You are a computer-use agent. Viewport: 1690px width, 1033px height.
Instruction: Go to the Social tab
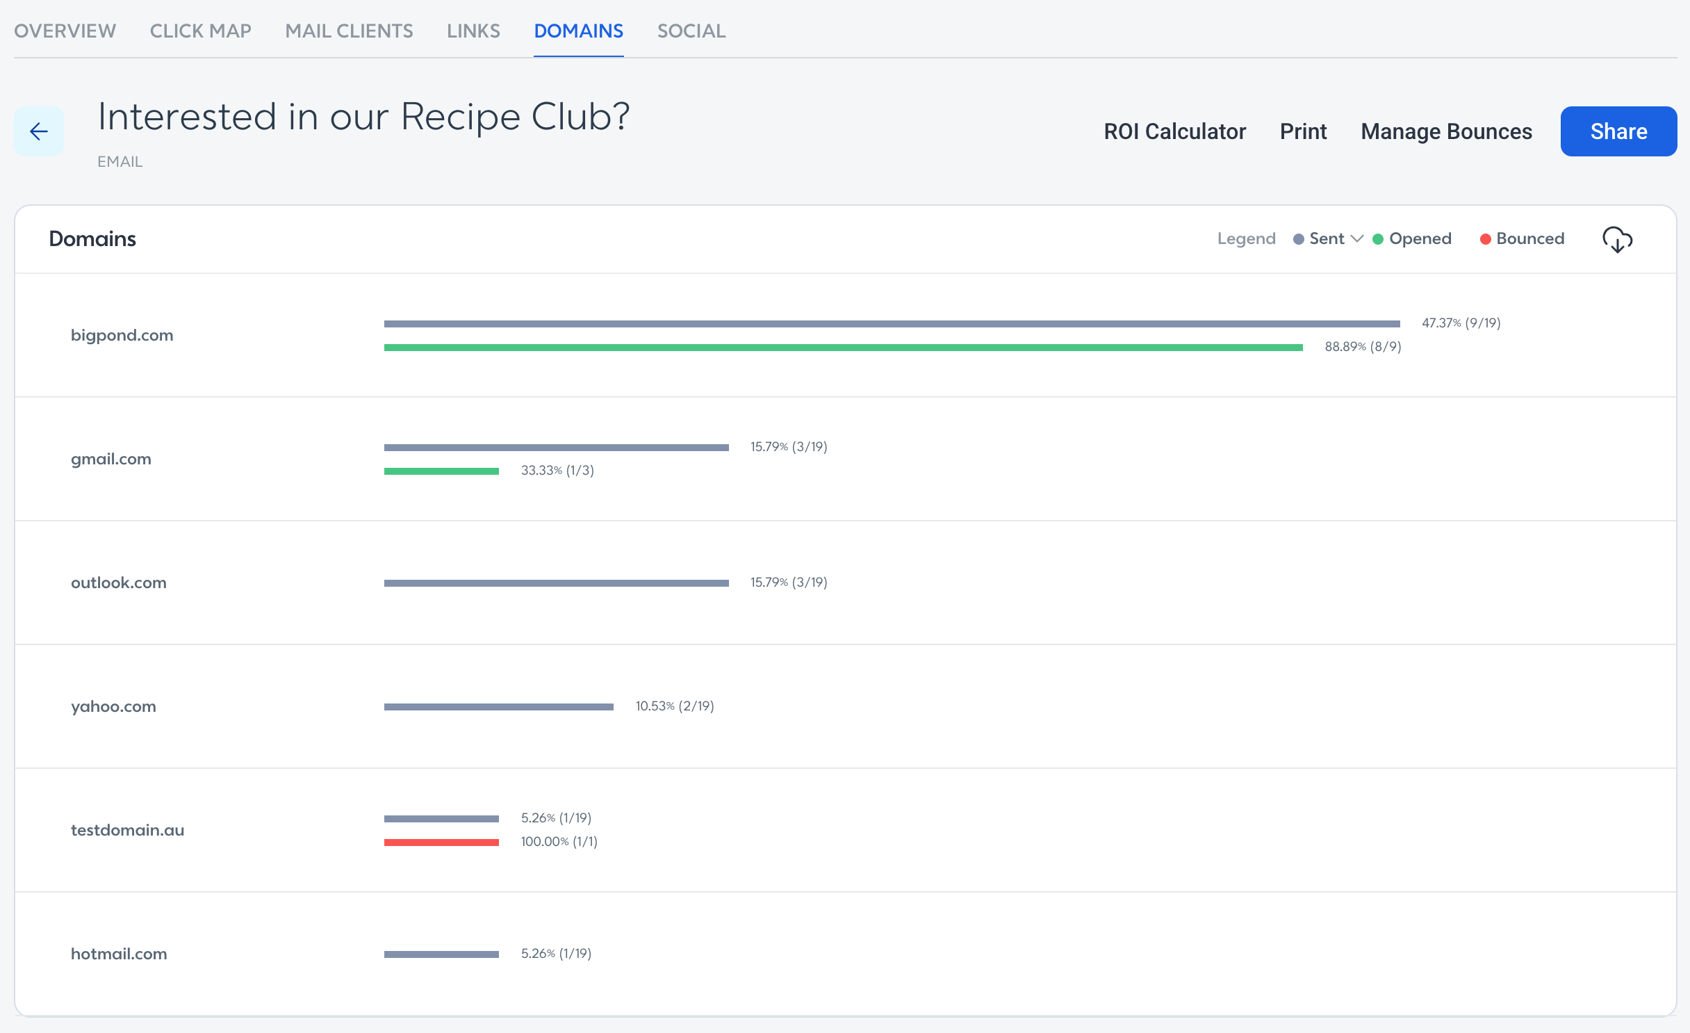tap(691, 31)
